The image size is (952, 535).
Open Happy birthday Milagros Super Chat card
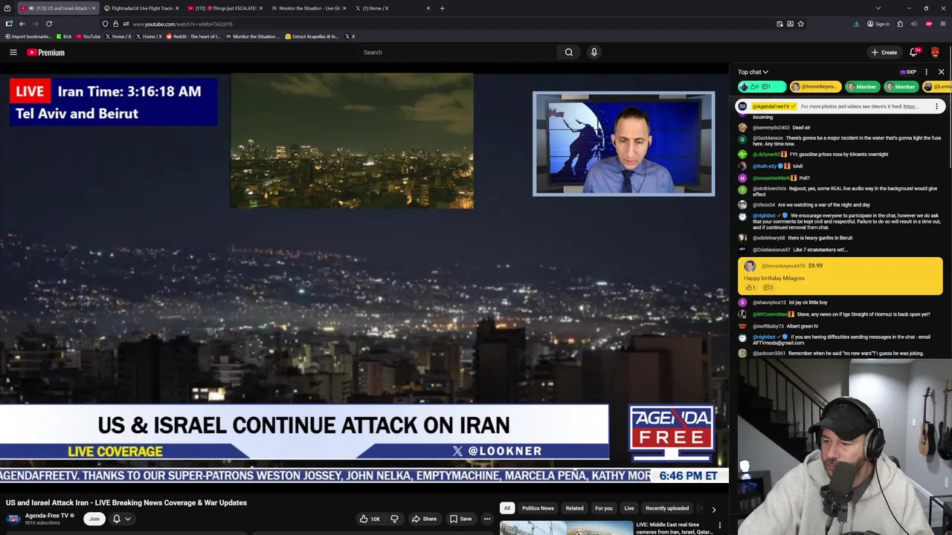[840, 276]
